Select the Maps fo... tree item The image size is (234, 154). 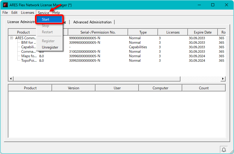coord(29,56)
